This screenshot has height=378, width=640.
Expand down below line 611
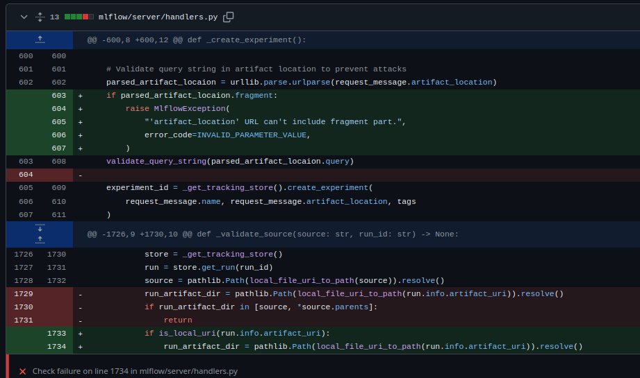coord(40,228)
